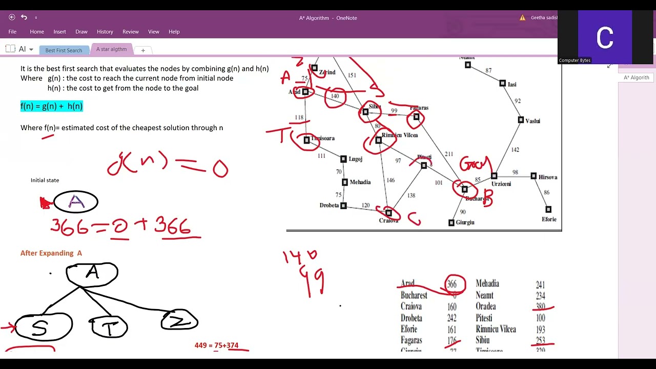Switch to the Review tab
656x369 pixels.
tap(131, 32)
